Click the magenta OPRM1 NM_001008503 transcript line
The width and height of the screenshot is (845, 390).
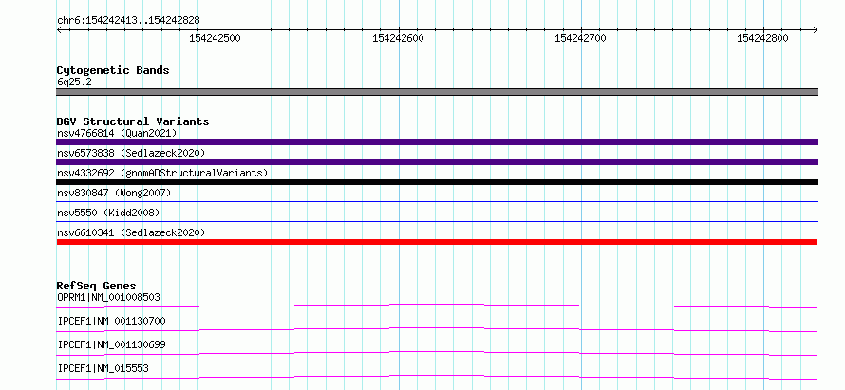(x=437, y=306)
